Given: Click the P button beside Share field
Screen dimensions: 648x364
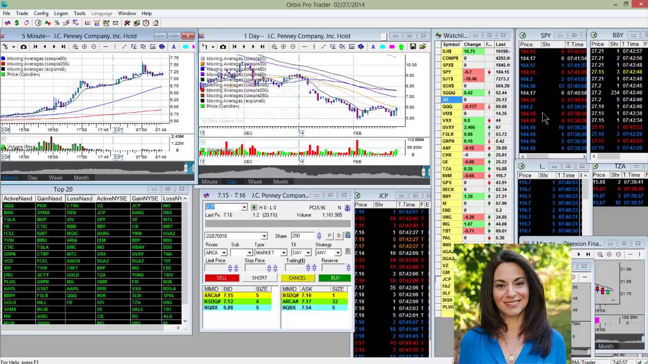Looking at the screenshot, I should point(330,236).
